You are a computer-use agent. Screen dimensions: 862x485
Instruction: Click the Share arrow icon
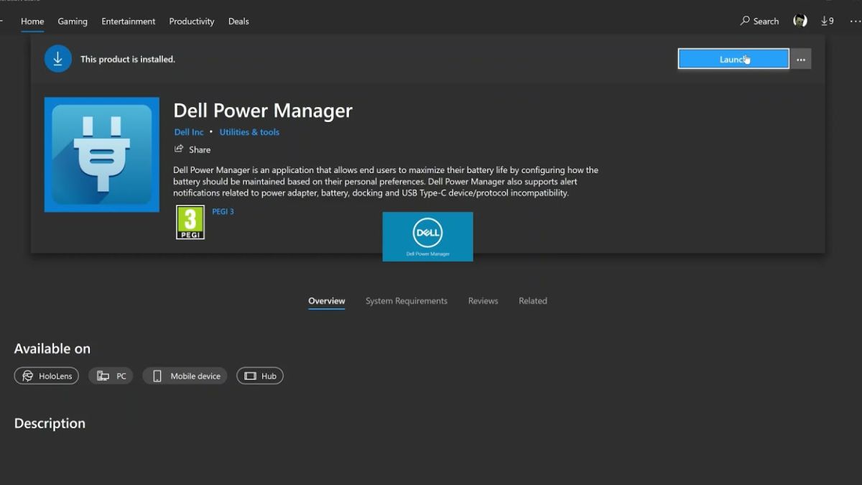pyautogui.click(x=179, y=149)
